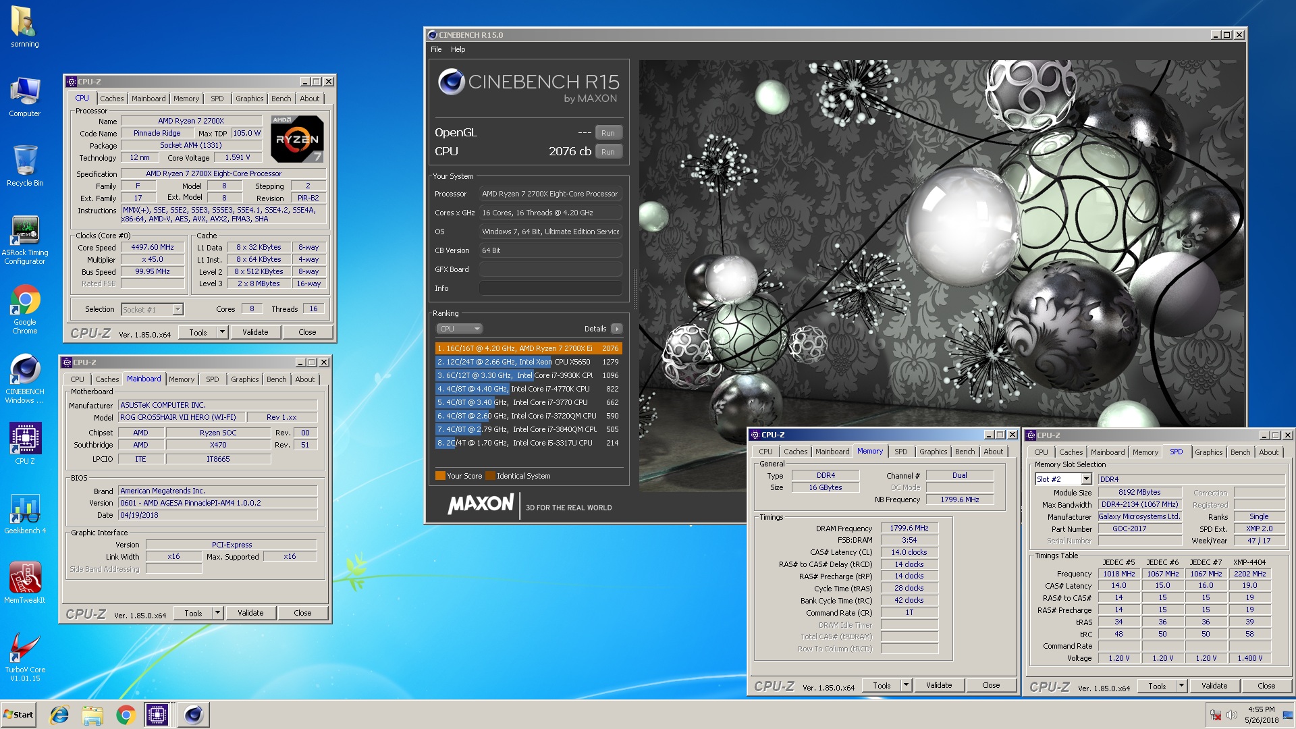Open TurboV Core V1.01.15 shortcut
This screenshot has width=1296, height=729.
coord(24,657)
